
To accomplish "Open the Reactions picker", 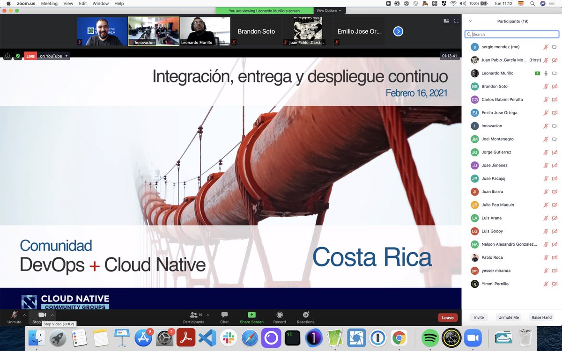I will [305, 318].
